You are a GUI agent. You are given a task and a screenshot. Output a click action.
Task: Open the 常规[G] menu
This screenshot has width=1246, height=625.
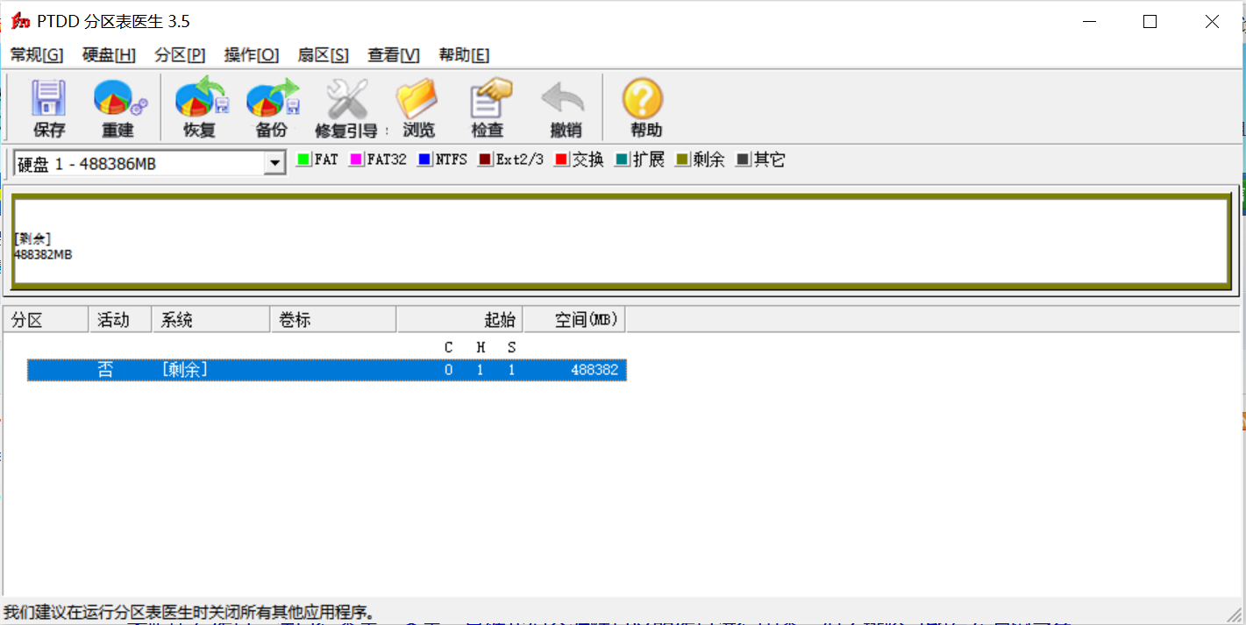coord(37,55)
